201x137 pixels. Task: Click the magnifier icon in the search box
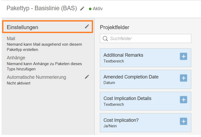(105, 39)
